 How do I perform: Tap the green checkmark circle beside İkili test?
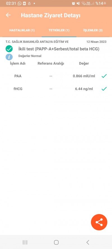9,49
